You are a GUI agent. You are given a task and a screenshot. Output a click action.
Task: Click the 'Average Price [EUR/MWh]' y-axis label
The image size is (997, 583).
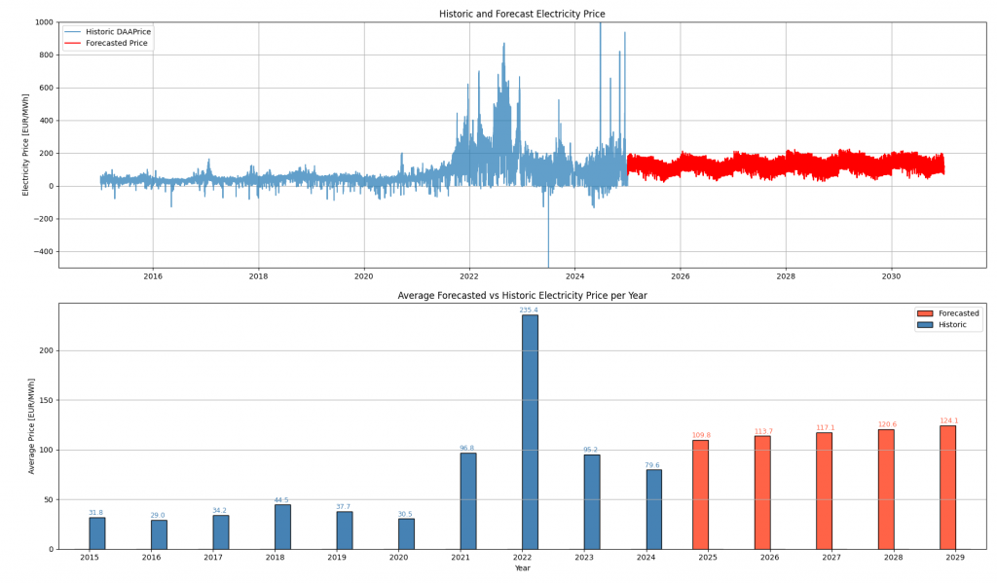tap(31, 426)
